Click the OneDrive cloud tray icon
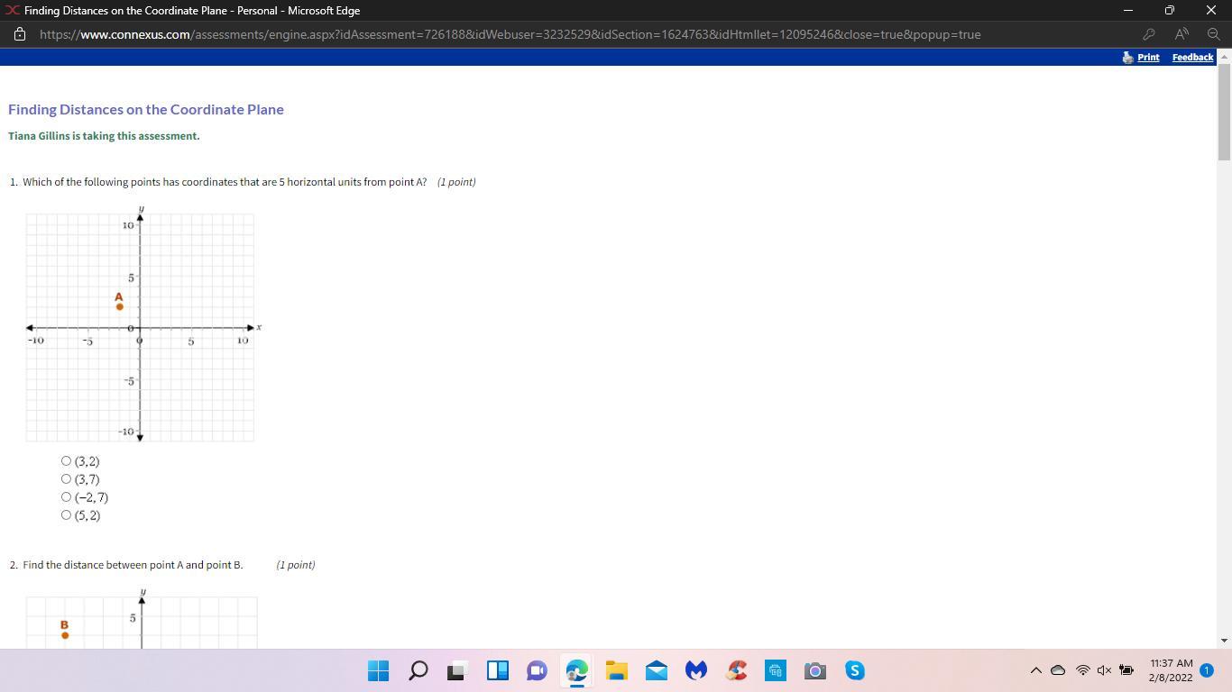This screenshot has height=692, width=1232. pyautogui.click(x=1058, y=670)
